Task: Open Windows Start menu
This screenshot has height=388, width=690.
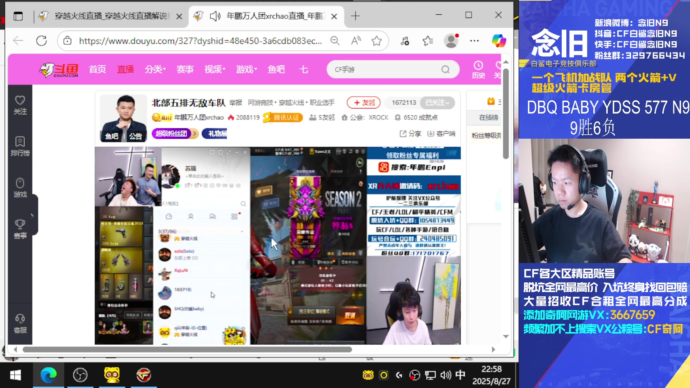Action: (x=15, y=375)
